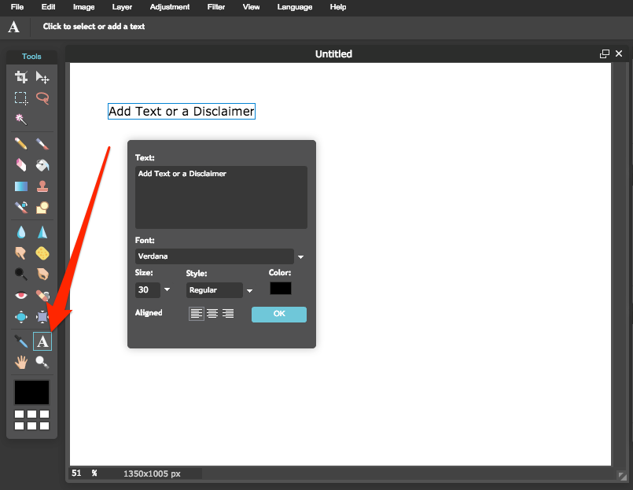Viewport: 633px width, 490px height.
Task: Select the Gradient tool
Action: click(x=21, y=186)
